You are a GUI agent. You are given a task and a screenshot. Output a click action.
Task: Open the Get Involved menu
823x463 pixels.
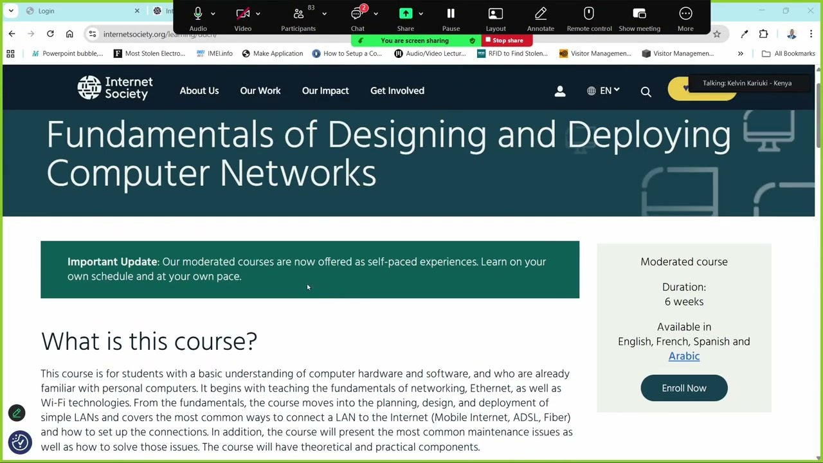(397, 91)
